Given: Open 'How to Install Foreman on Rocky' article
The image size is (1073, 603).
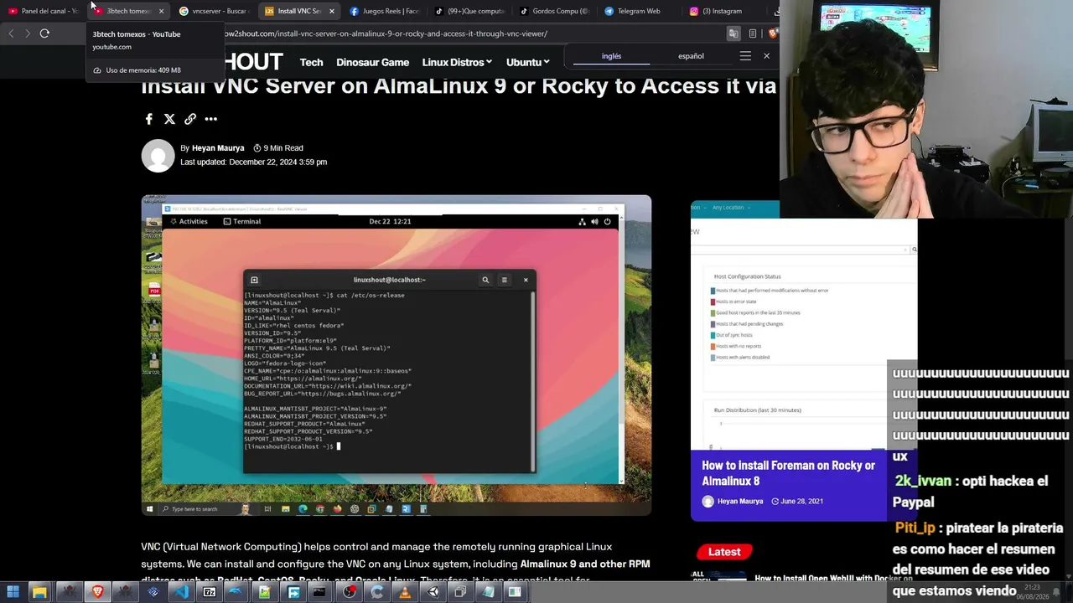Looking at the screenshot, I should coord(788,473).
